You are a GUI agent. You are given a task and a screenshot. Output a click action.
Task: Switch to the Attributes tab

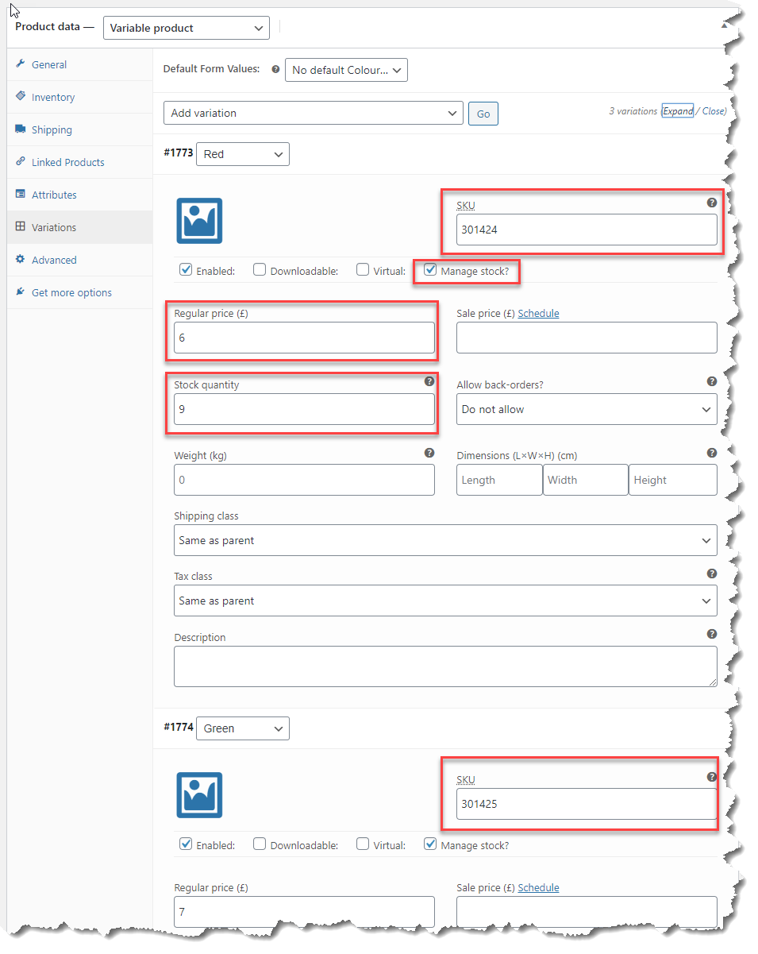coord(54,195)
